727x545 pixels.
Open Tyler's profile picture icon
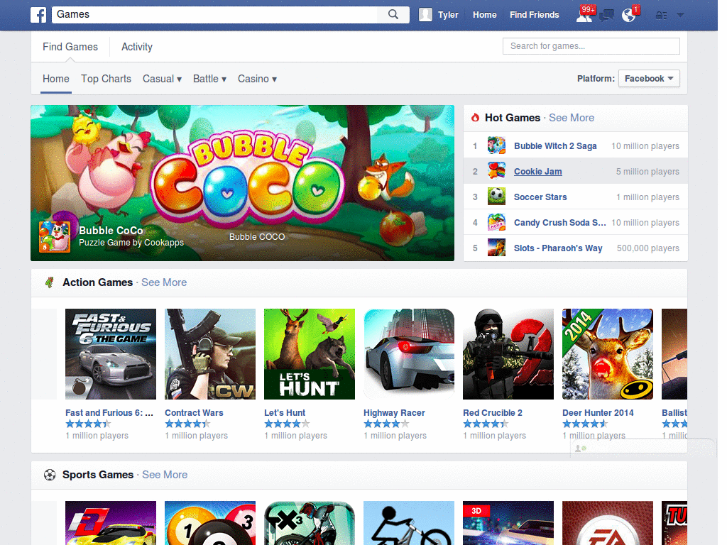coord(425,15)
